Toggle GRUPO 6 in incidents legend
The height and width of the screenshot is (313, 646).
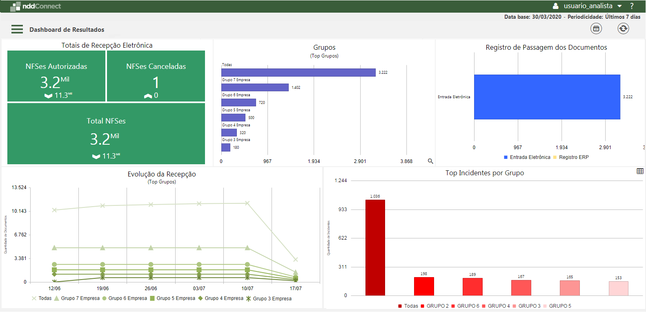pyautogui.click(x=465, y=306)
